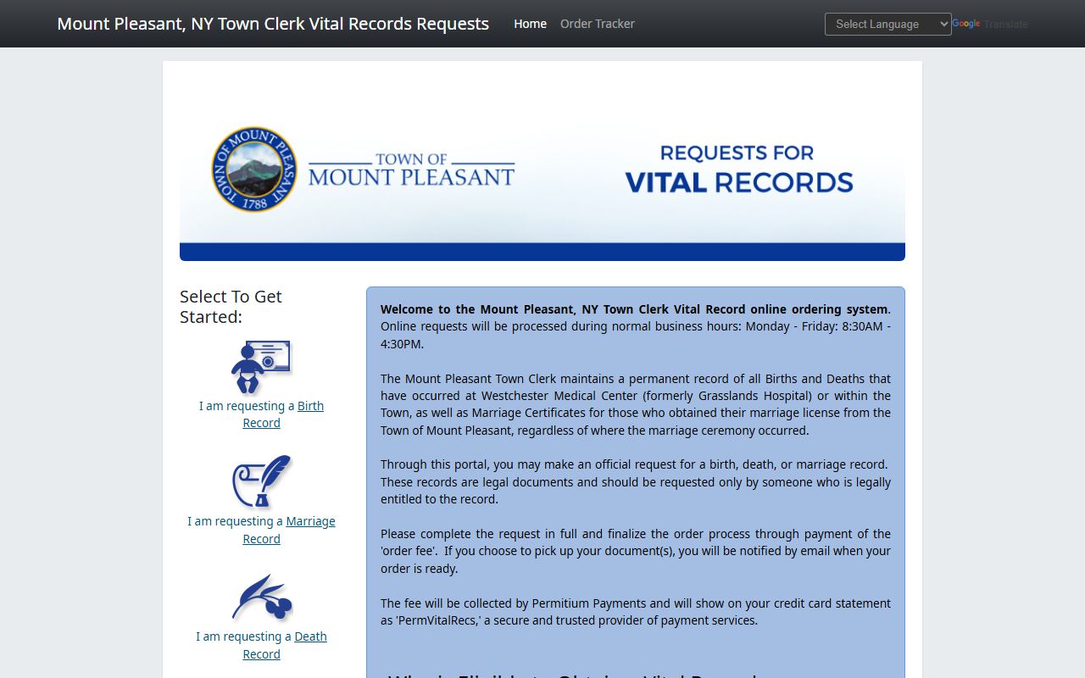Click the paragraph starting 'Through this portal'

coord(636,481)
